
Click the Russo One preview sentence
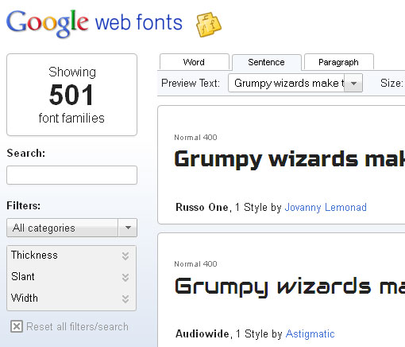[290, 159]
